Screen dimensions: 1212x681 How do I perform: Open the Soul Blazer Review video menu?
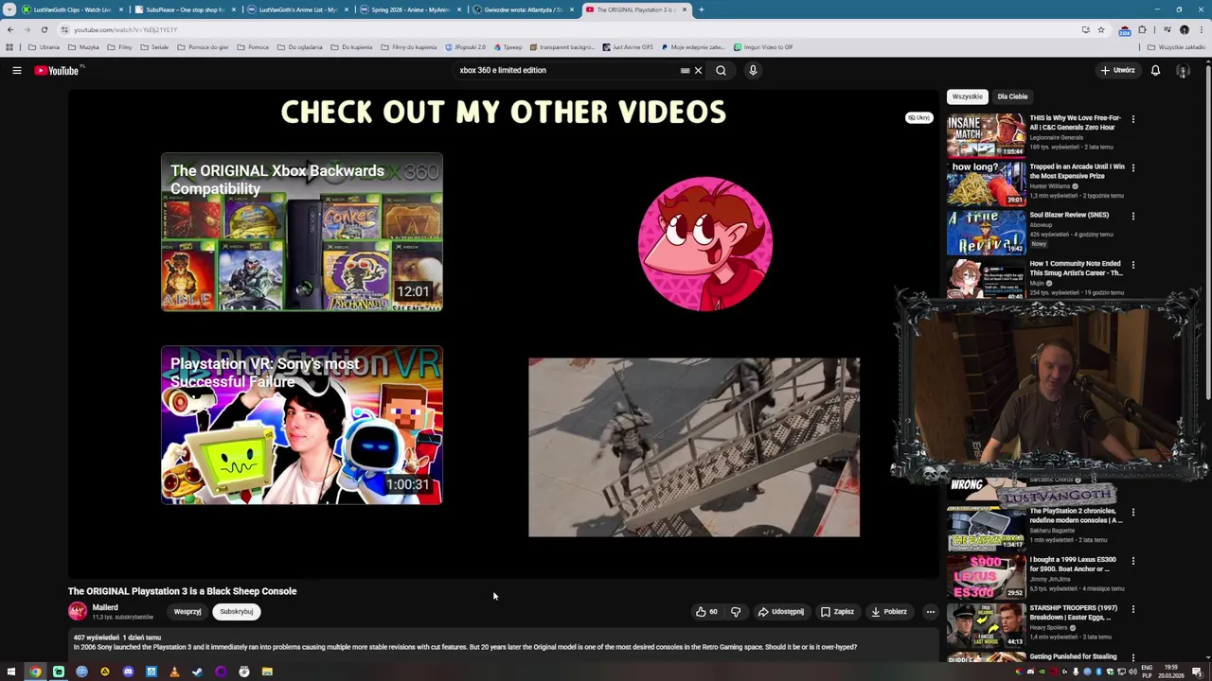point(1132,217)
